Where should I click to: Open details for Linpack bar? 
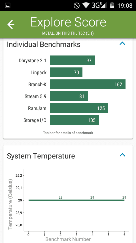click(x=66, y=72)
